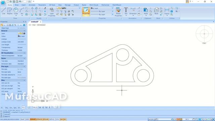Open the Home ribbon tab
Image resolution: width=215 pixels, height=121 pixels.
click(10, 5)
